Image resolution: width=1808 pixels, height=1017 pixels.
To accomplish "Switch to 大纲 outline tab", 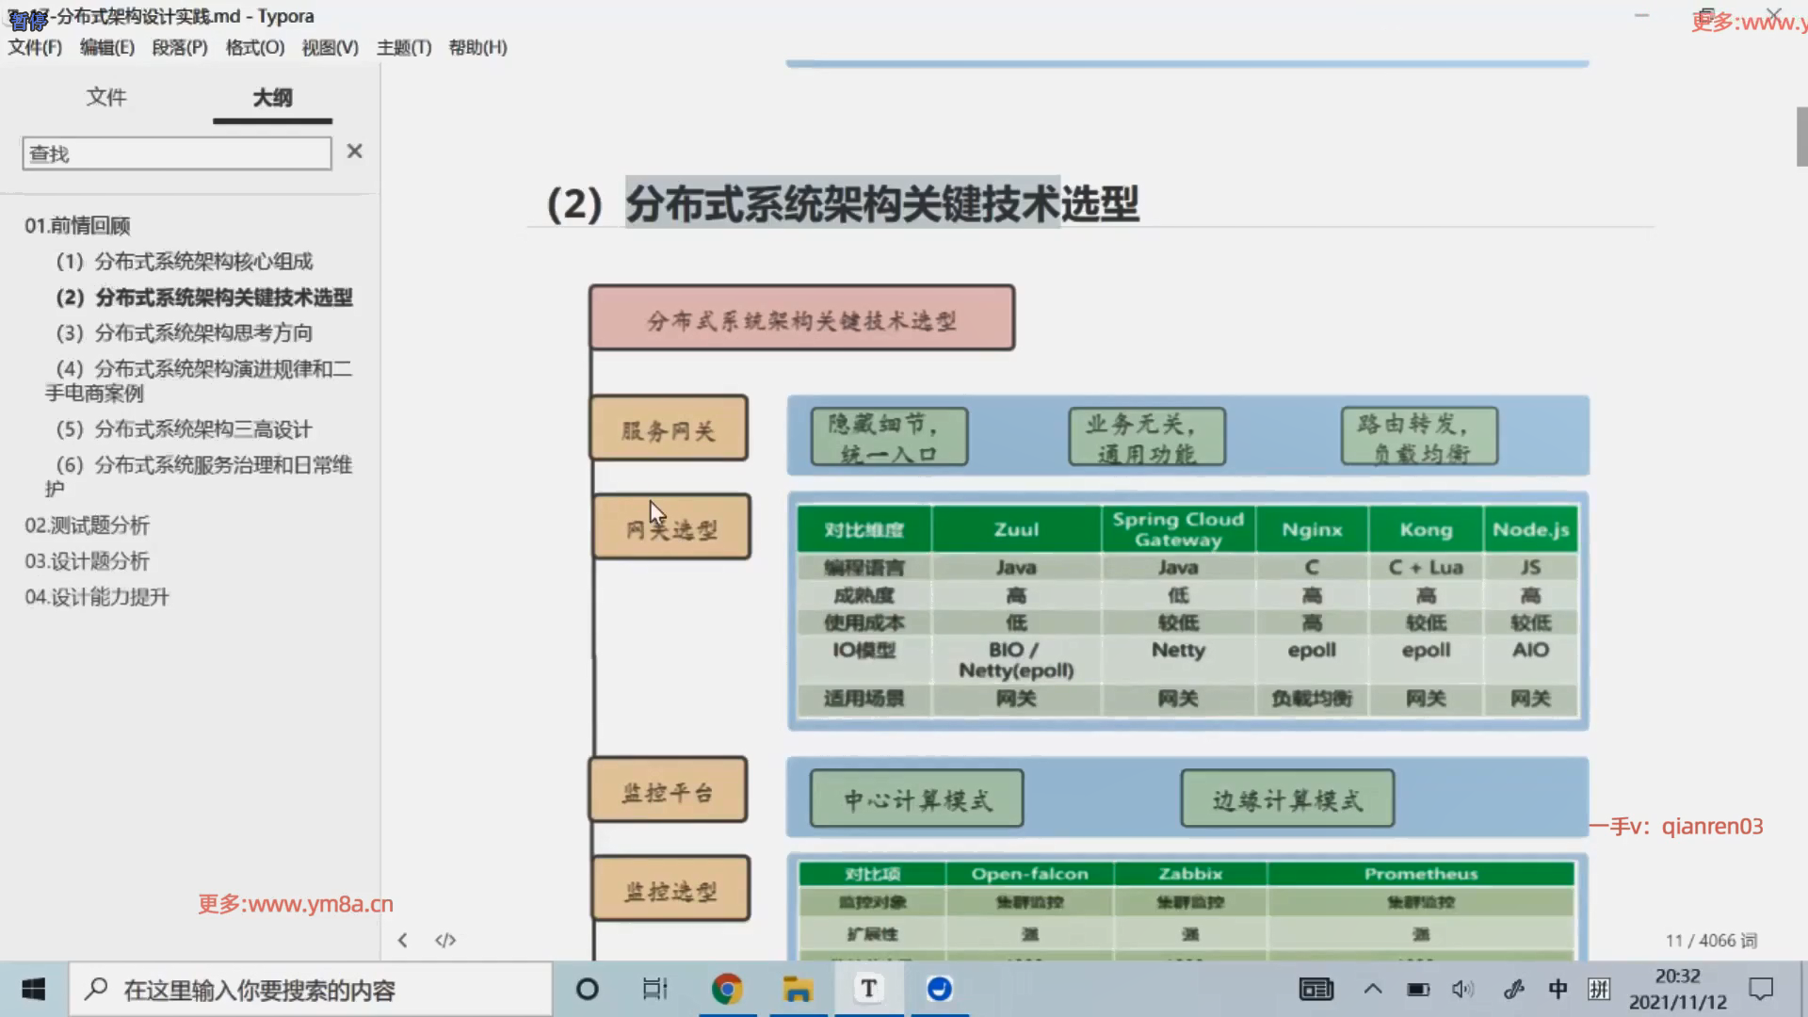I will point(272,97).
